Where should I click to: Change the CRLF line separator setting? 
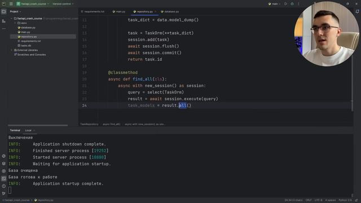pyautogui.click(x=309, y=200)
